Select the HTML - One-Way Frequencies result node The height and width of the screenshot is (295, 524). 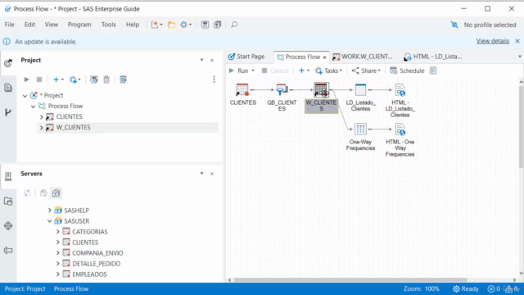click(x=400, y=140)
